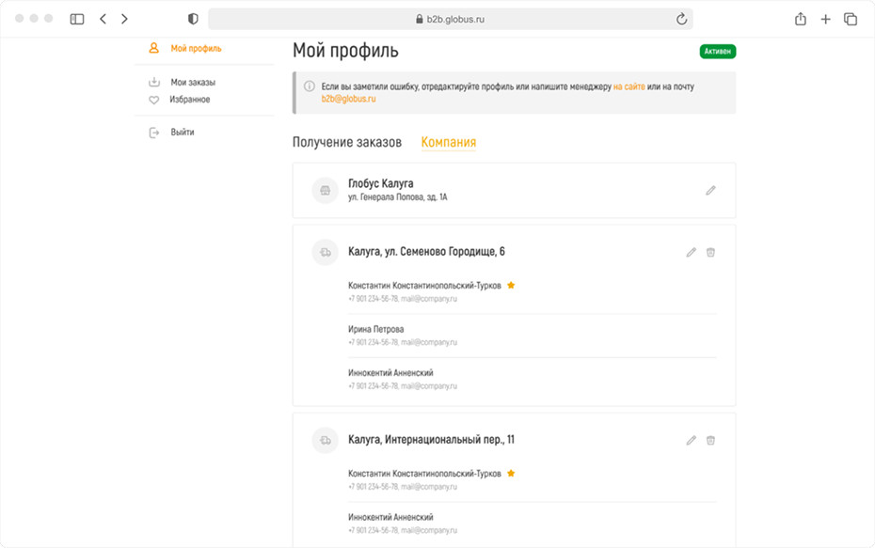
Task: Toggle the star for Константин under Интернациональный пер.
Action: pos(511,474)
